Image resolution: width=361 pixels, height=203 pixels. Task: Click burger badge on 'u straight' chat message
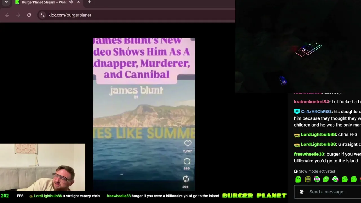point(297,145)
